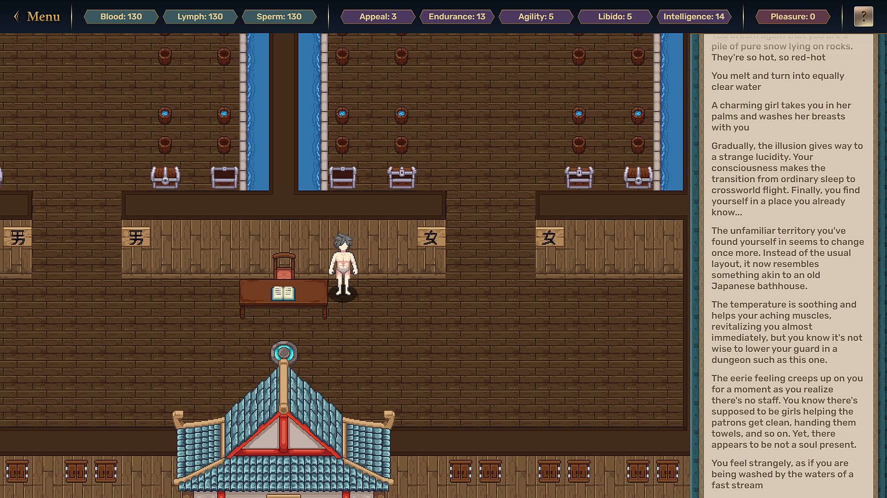Click the glowing teleport ring atop the roof
Viewport: 887px width, 498px height.
point(284,354)
